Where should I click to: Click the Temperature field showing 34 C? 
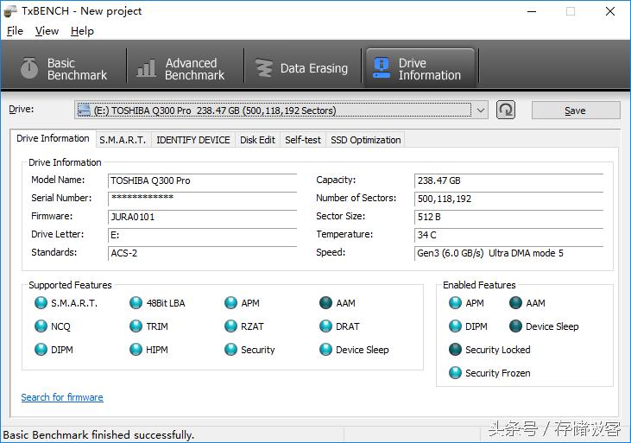(x=508, y=235)
